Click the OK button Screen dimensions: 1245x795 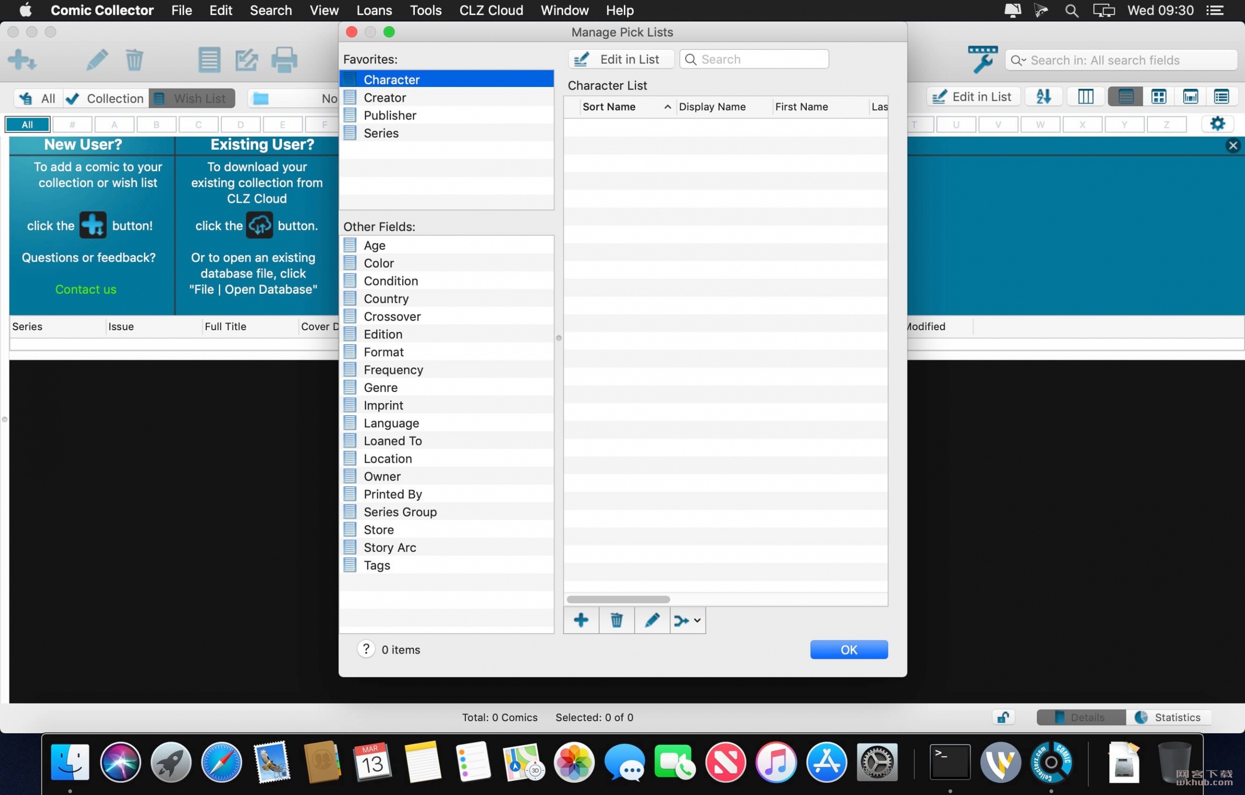click(849, 649)
